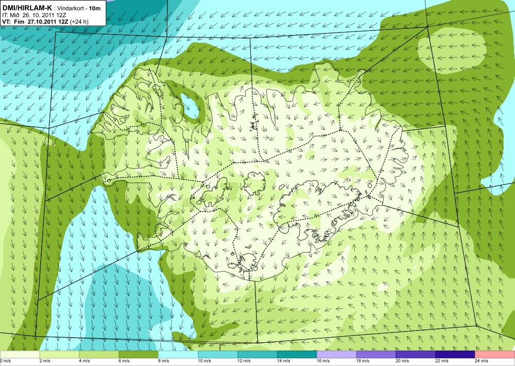This screenshot has width=515, height=366.
Task: Click the "Vindarkort - 10m" label
Action: [x=79, y=9]
